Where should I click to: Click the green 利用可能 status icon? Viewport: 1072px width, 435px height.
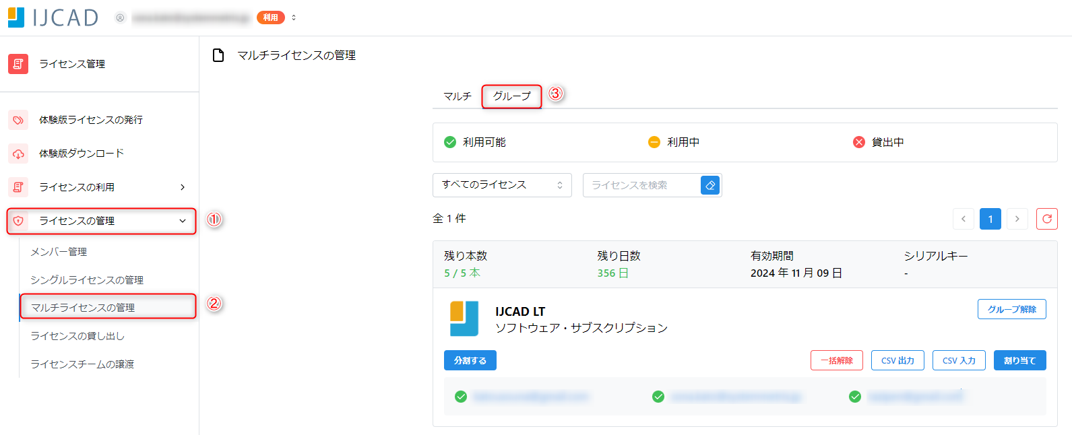(x=450, y=142)
